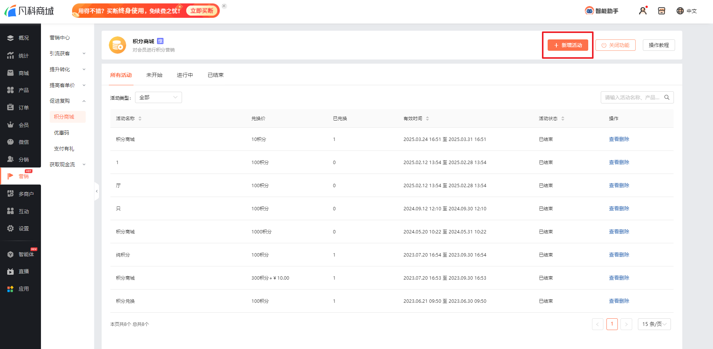Image resolution: width=713 pixels, height=349 pixels.
Task: Open the 概况 overview sidebar icon
Action: coord(11,38)
